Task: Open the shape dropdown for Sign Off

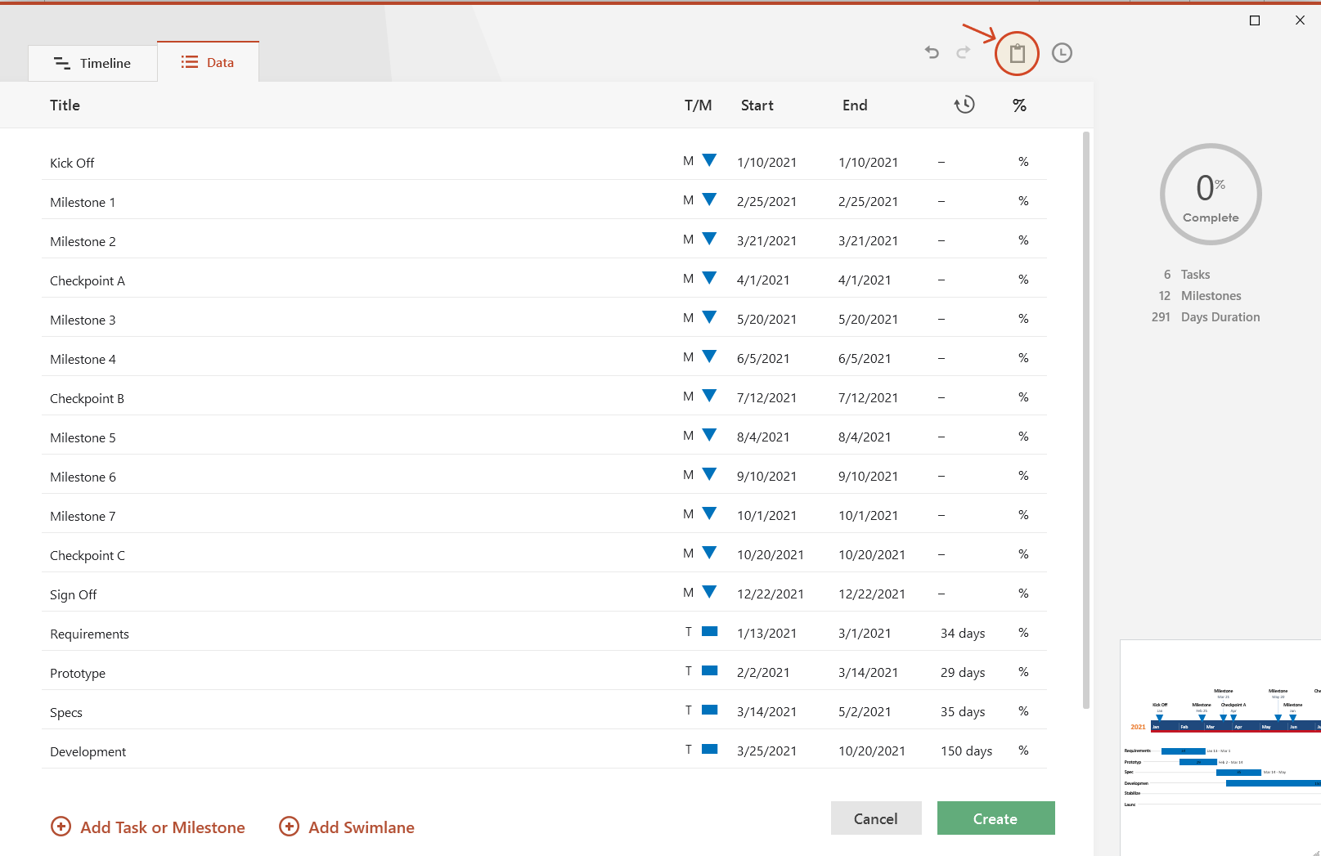Action: point(709,592)
